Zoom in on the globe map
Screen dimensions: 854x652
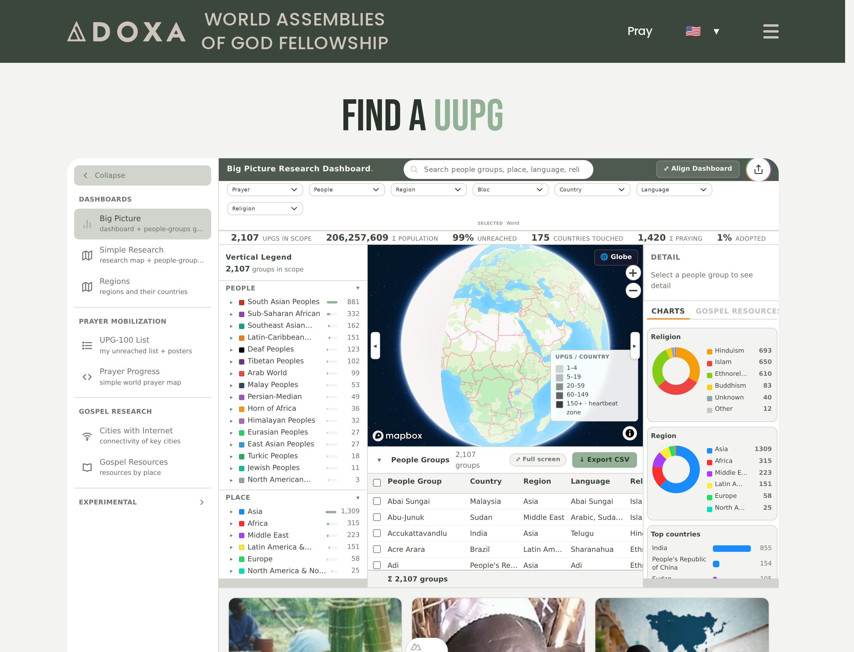click(x=632, y=273)
